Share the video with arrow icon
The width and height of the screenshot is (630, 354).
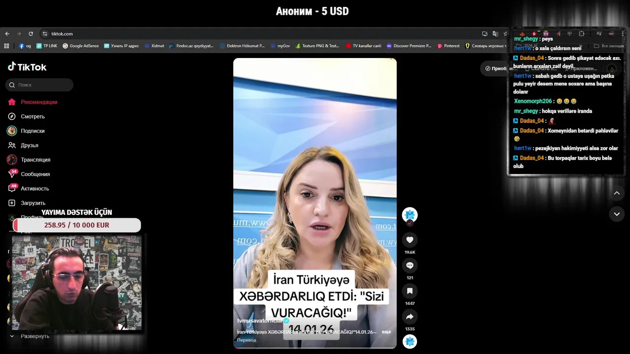click(x=409, y=317)
